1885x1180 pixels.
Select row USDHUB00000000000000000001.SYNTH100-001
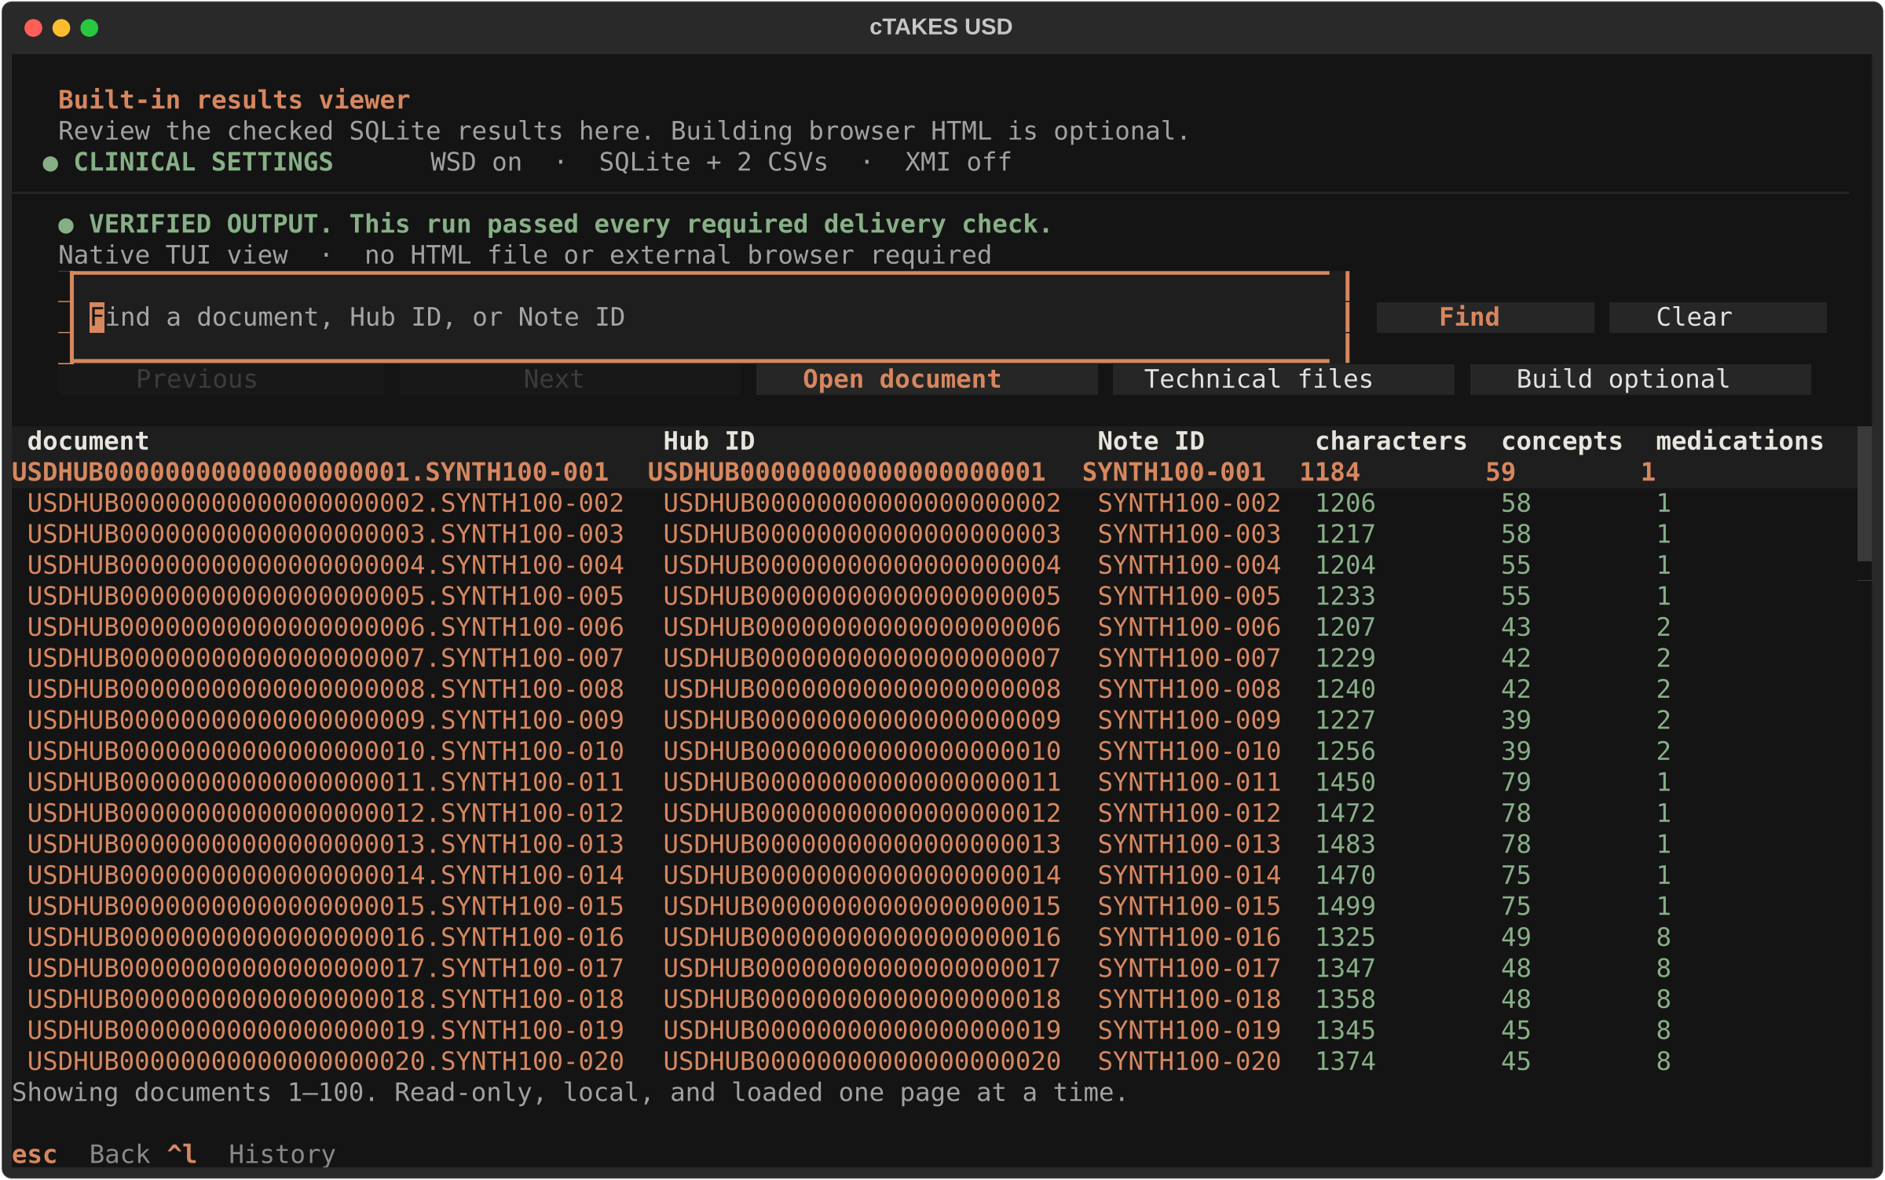click(935, 472)
